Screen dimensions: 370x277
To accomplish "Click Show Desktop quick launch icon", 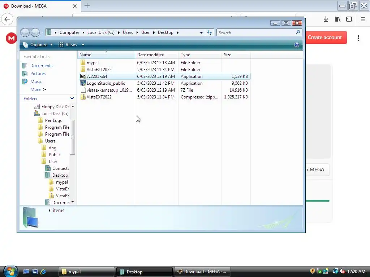I will [26, 272].
